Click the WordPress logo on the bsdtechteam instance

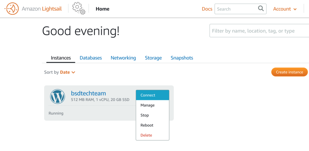click(x=57, y=96)
